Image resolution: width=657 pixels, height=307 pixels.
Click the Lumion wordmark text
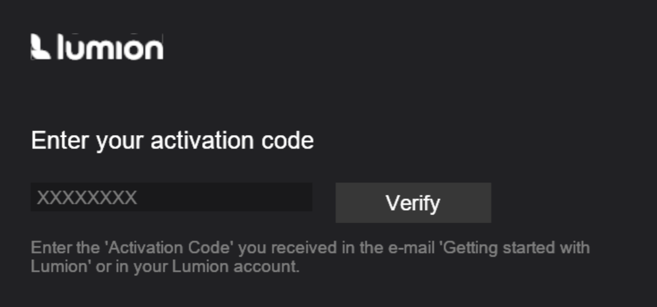click(110, 47)
